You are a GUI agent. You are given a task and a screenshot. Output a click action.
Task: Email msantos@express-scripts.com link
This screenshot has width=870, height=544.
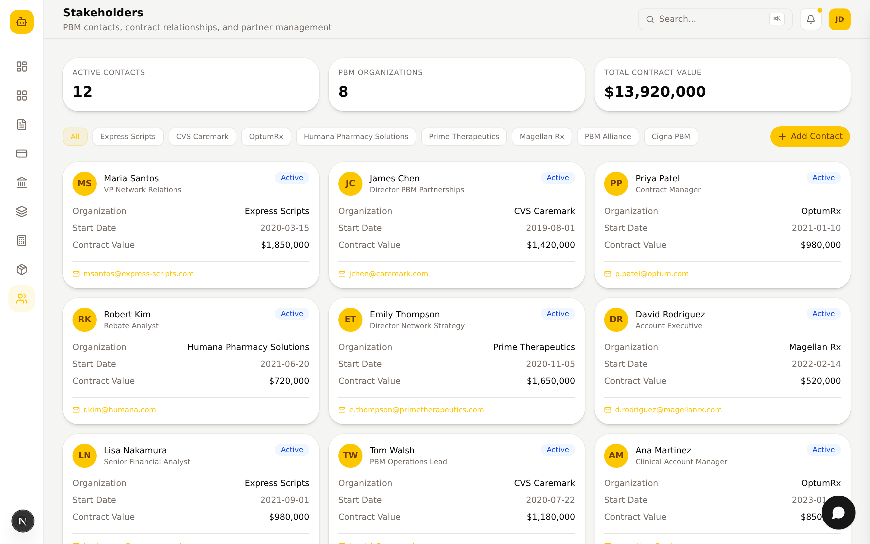(x=138, y=274)
